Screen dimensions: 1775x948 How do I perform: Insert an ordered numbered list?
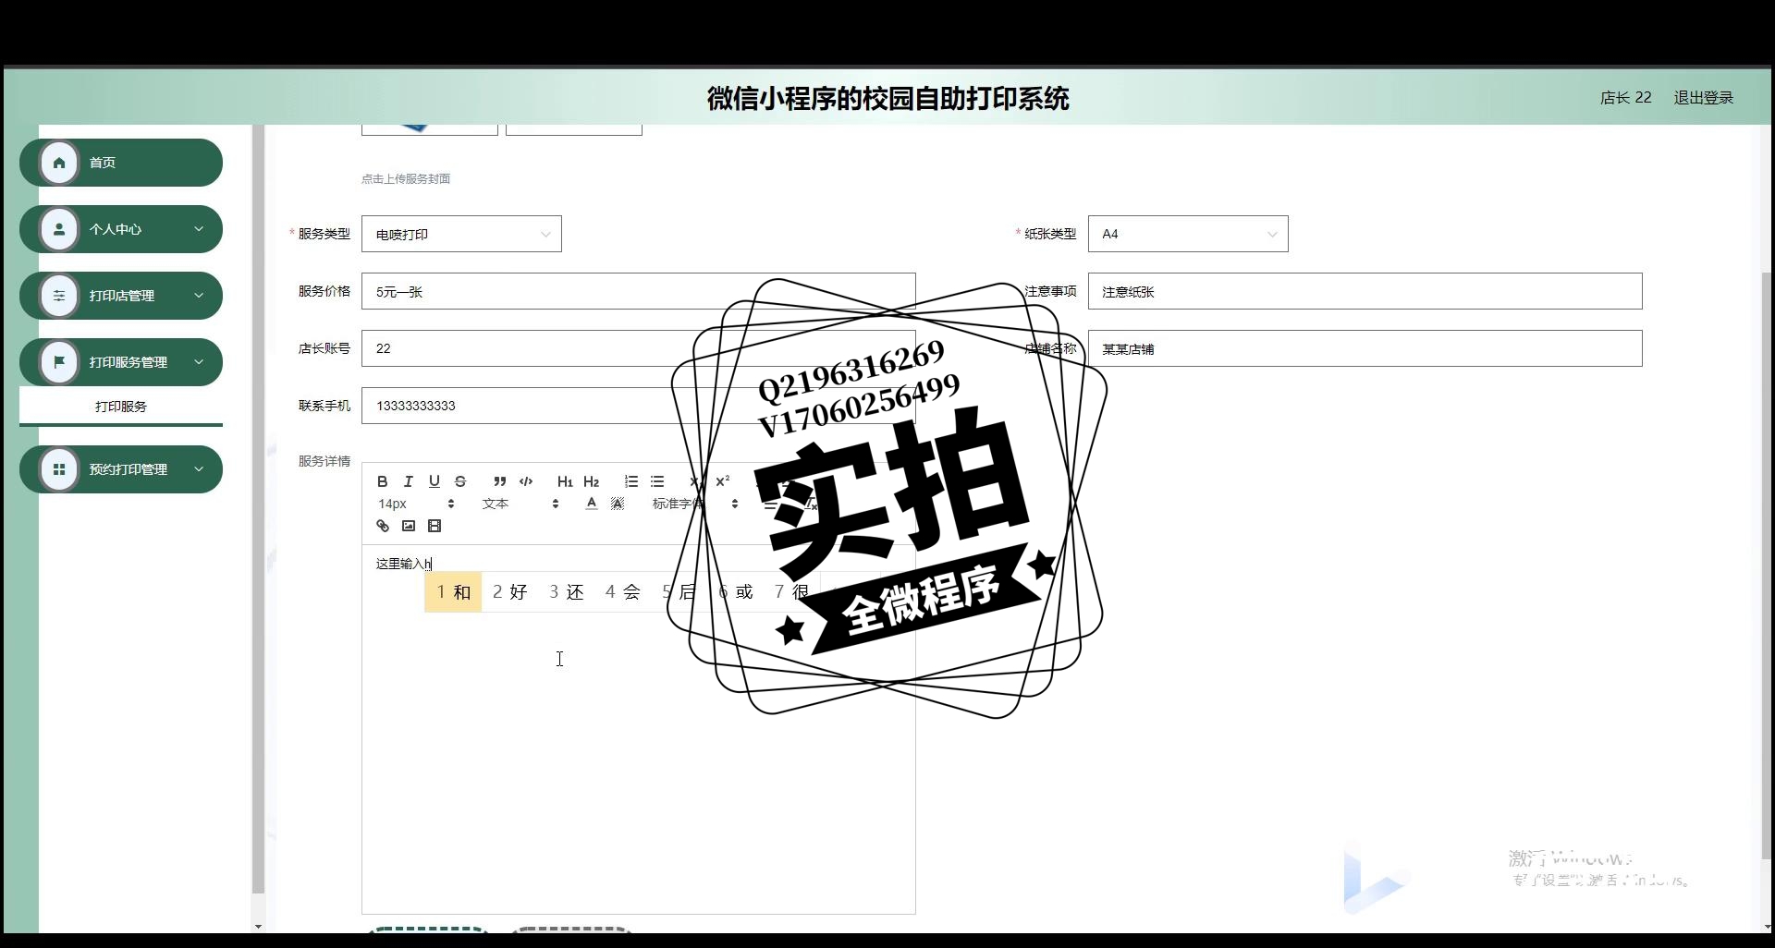(x=631, y=481)
